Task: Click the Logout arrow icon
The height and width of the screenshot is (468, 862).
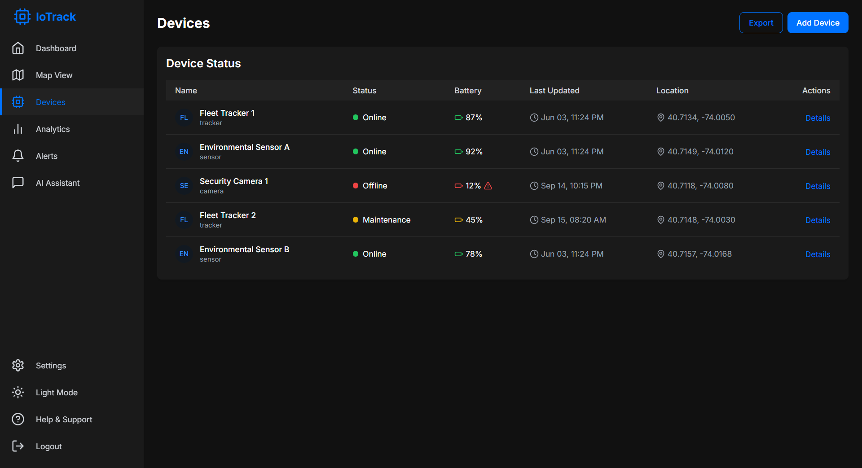Action: [x=18, y=446]
